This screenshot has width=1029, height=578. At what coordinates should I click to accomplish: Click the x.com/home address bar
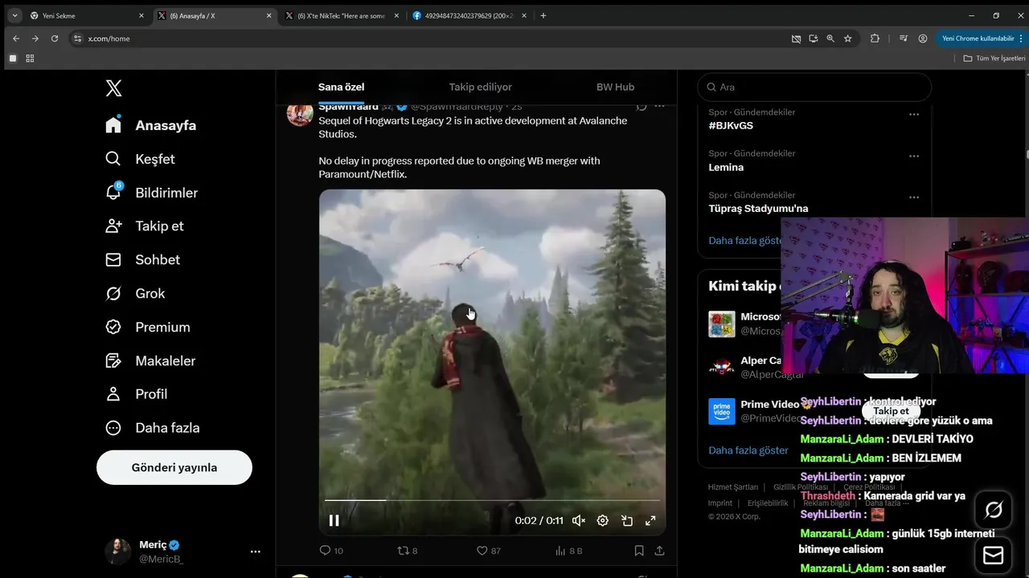109,39
